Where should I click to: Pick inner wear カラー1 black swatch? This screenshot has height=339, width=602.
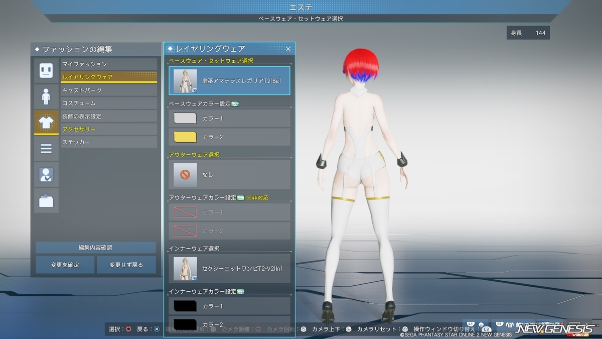(x=185, y=306)
